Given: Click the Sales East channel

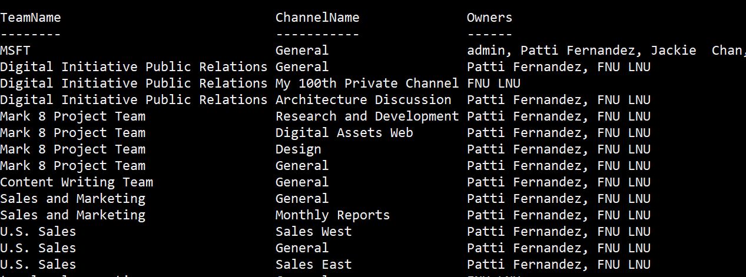Looking at the screenshot, I should tap(313, 265).
